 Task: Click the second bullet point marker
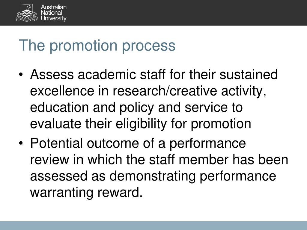[x=21, y=143]
